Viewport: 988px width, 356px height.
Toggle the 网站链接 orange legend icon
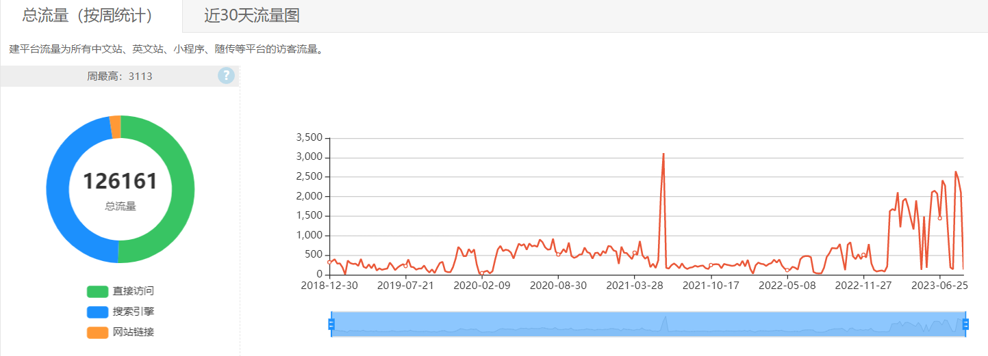click(x=97, y=333)
